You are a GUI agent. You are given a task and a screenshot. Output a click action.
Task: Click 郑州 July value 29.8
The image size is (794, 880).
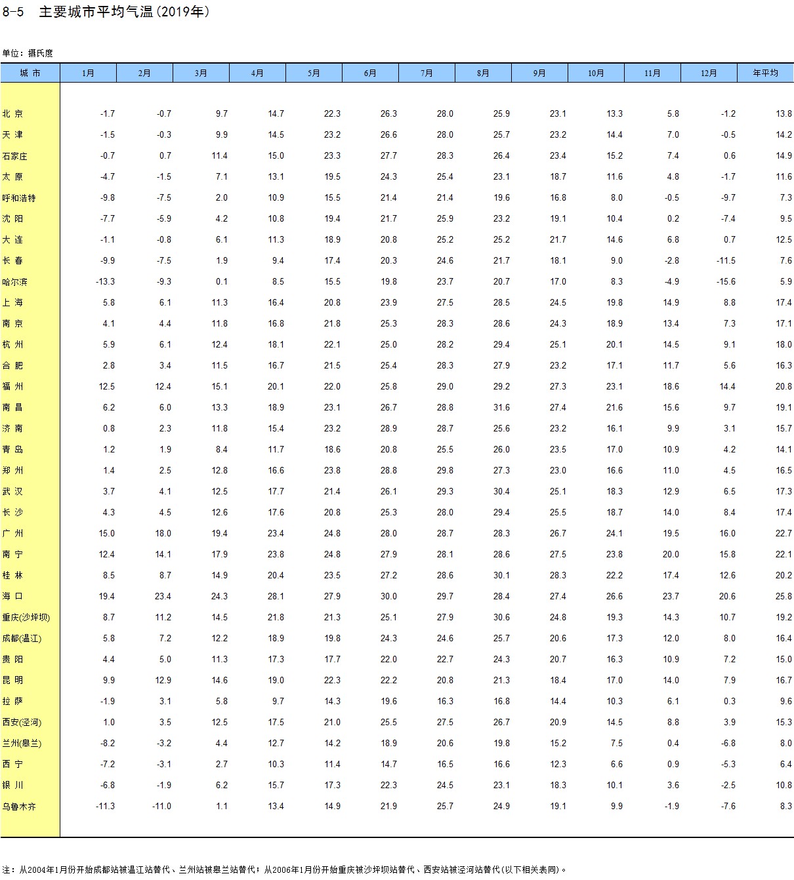[x=445, y=470]
